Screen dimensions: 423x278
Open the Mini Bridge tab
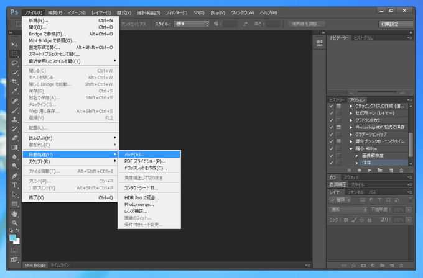point(35,265)
